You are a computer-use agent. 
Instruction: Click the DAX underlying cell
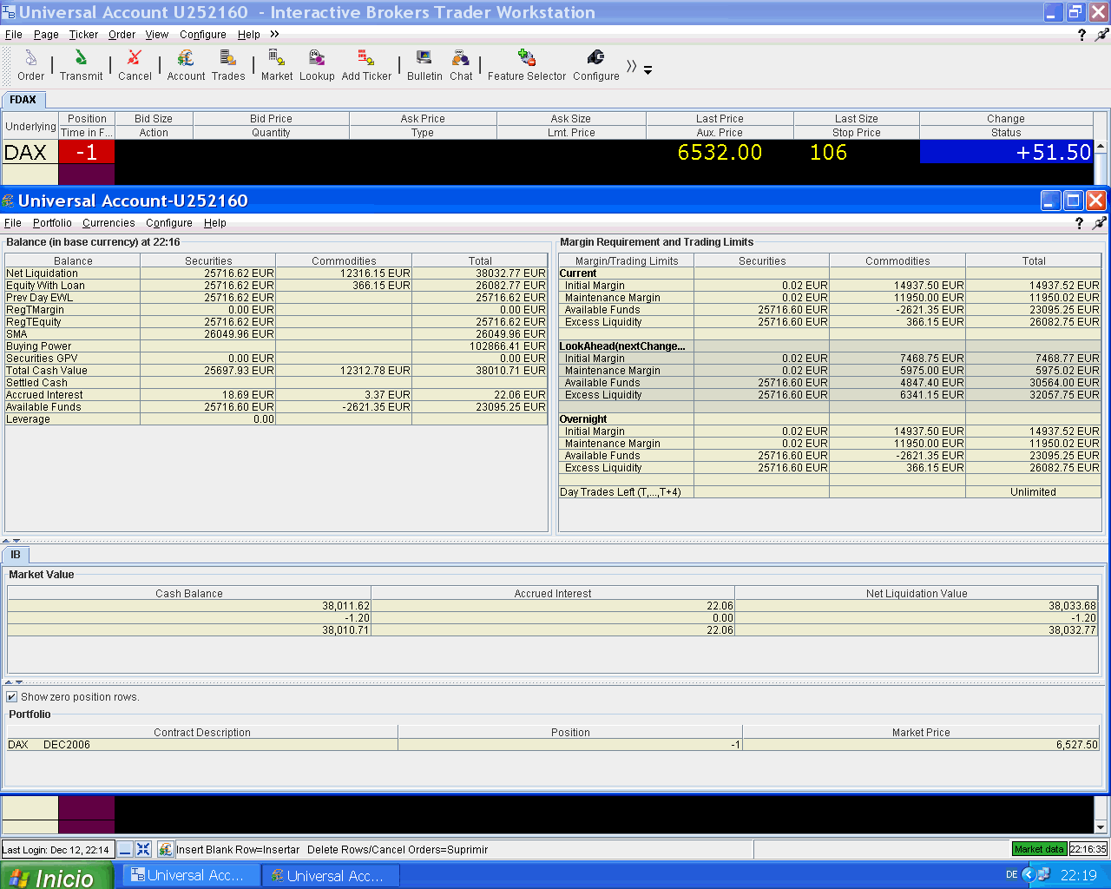pyautogui.click(x=30, y=152)
